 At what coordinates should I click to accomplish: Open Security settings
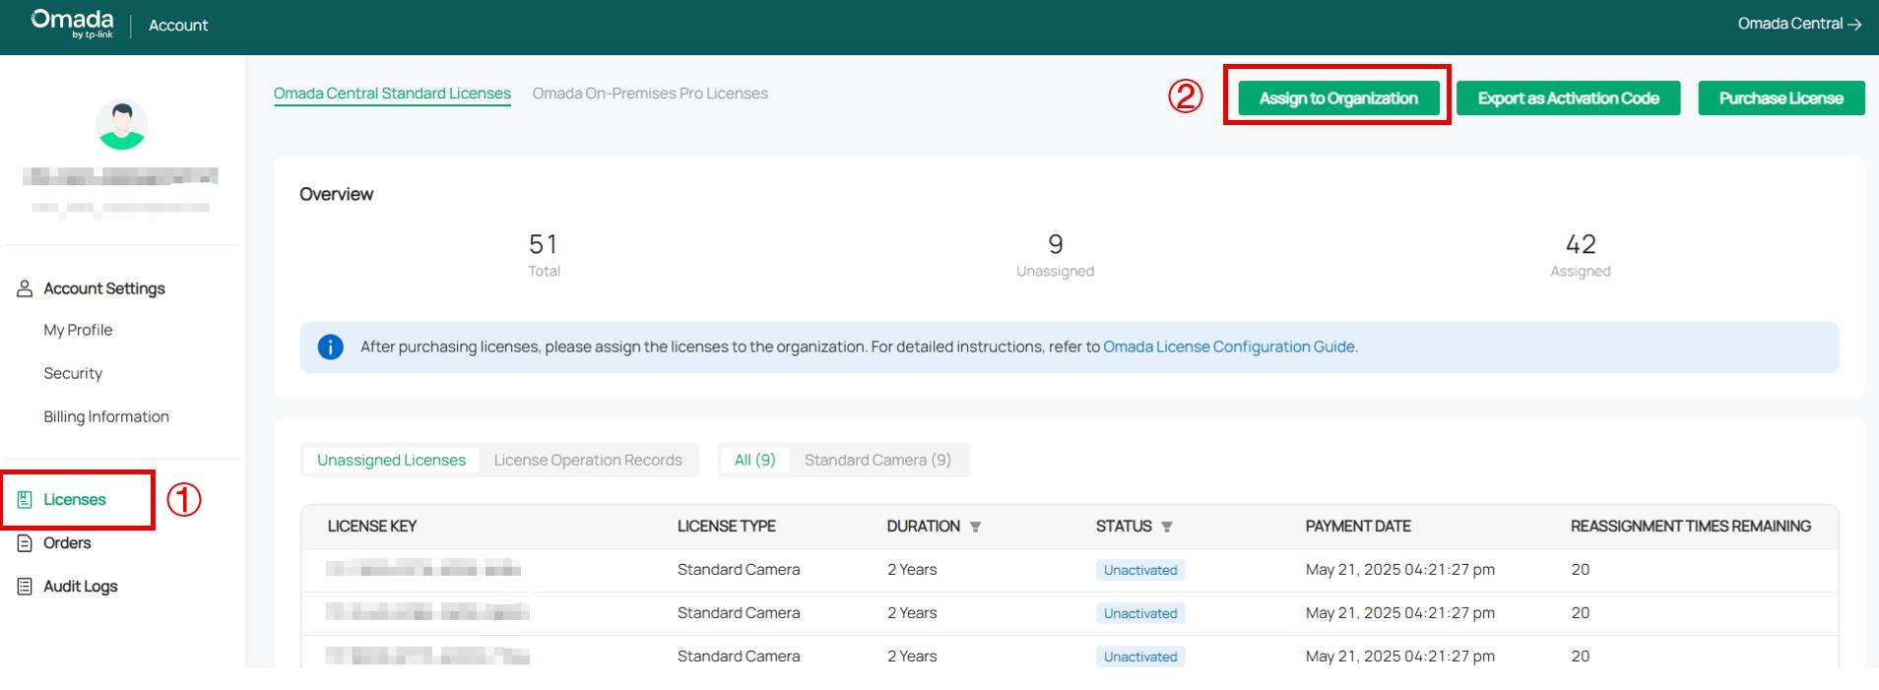[73, 373]
